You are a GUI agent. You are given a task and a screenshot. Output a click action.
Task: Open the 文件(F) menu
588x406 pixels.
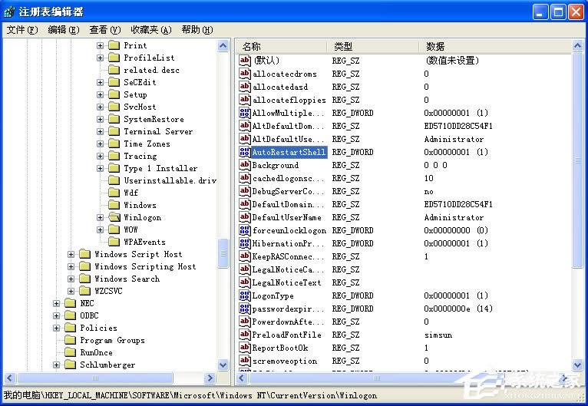(21, 30)
